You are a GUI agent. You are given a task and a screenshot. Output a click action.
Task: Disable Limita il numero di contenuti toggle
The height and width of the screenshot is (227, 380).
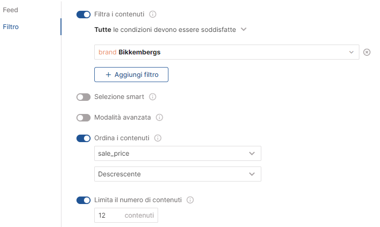tap(84, 200)
